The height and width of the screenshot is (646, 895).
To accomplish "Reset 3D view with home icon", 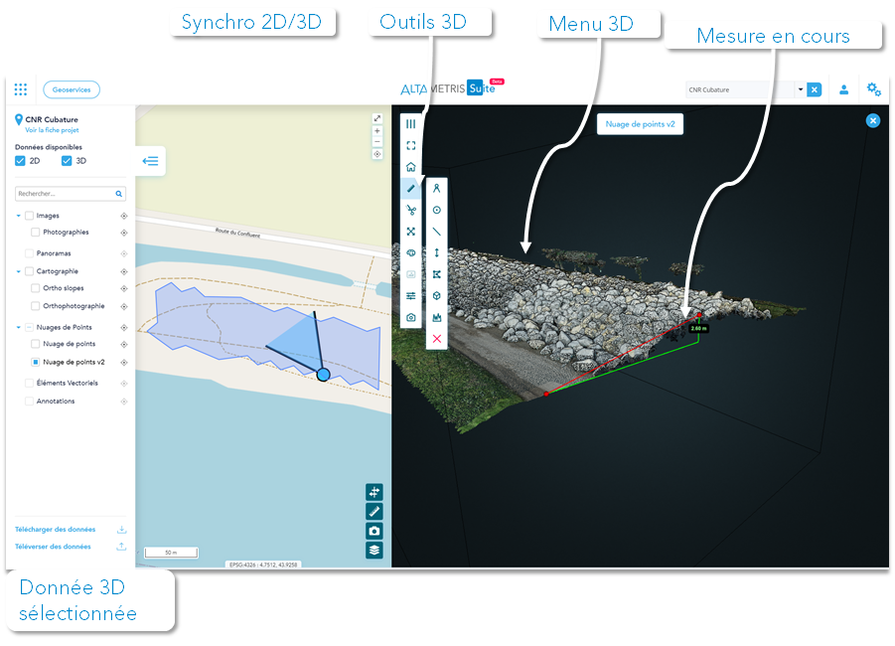I will (411, 167).
